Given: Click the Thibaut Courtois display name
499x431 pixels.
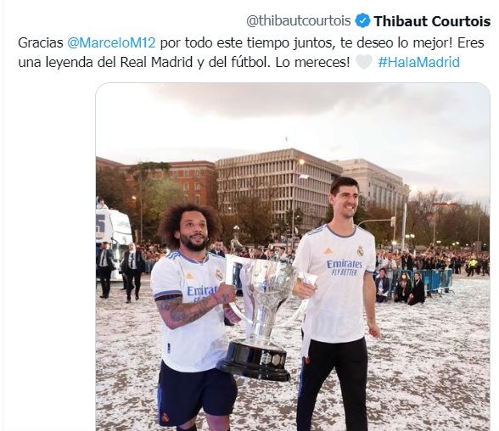Looking at the screenshot, I should coord(432,21).
